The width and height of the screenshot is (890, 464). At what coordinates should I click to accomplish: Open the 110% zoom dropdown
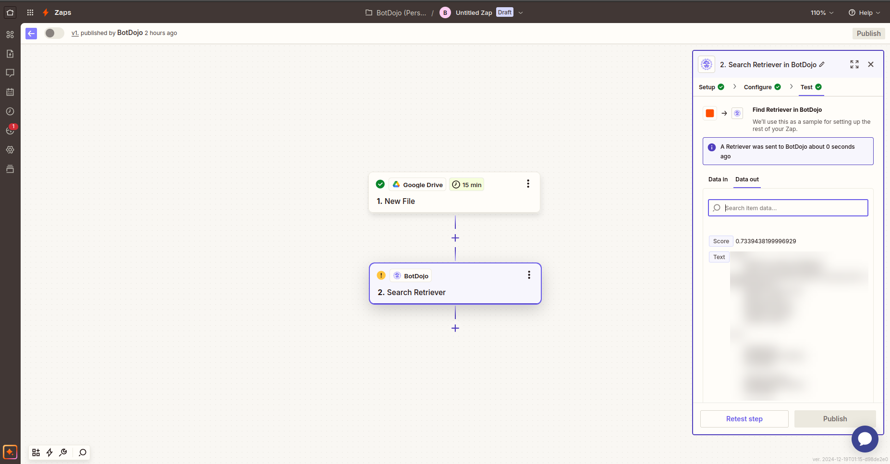pos(822,12)
